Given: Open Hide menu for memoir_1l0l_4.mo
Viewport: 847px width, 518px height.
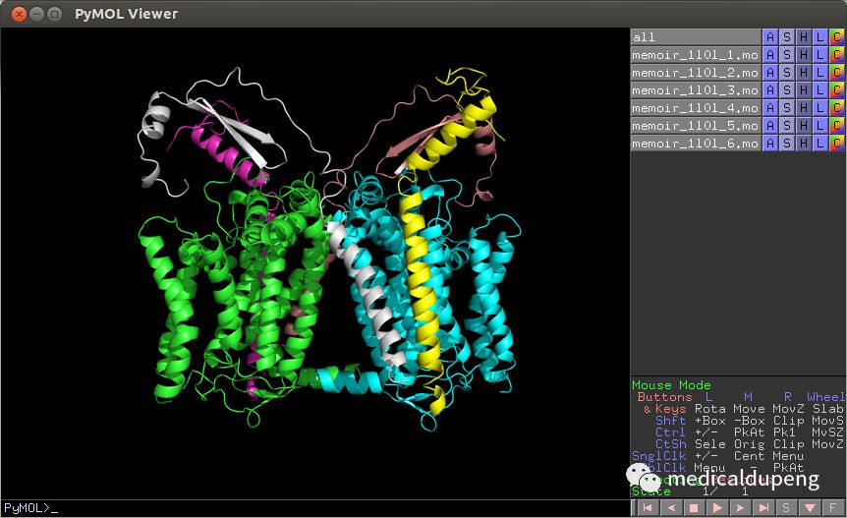Looking at the screenshot, I should 804,108.
